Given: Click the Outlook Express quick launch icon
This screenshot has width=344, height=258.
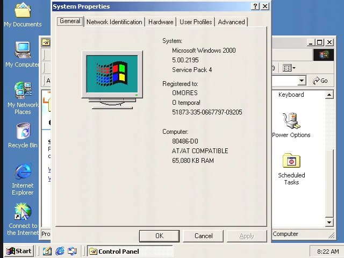Looking at the screenshot, I should (72, 251).
